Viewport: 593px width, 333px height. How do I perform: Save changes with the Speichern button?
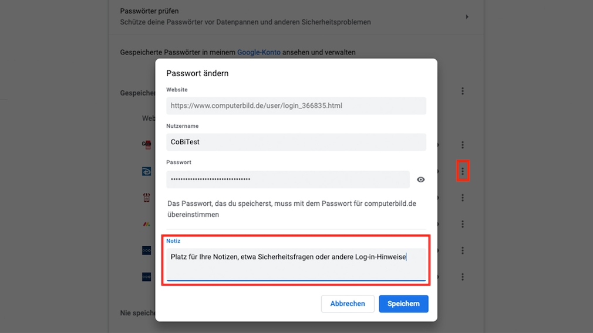coord(403,304)
